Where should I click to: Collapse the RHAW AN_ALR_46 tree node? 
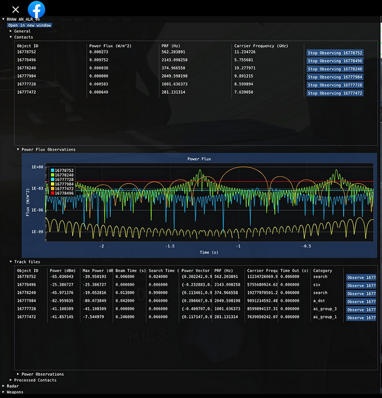[x=3, y=19]
